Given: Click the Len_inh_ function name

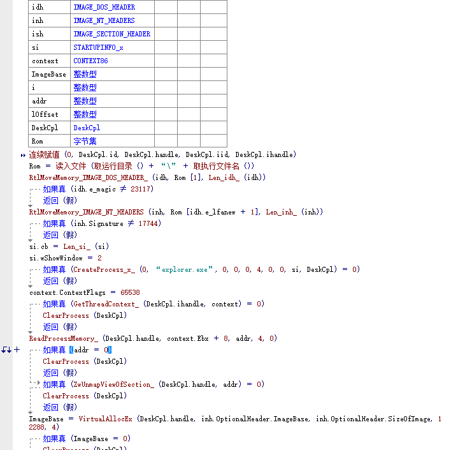Looking at the screenshot, I should point(281,212).
